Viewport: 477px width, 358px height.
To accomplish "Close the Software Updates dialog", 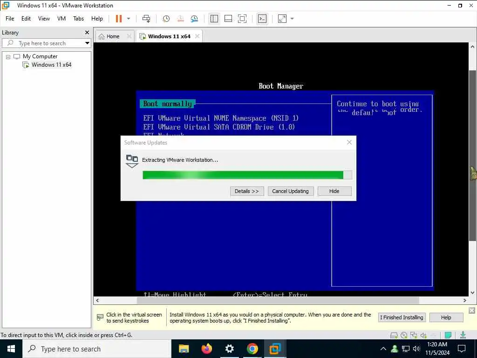I will [x=349, y=142].
